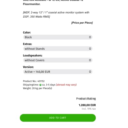Click the up-down arrows on the Version selector
This screenshot has height=128, width=128.
[90, 72]
